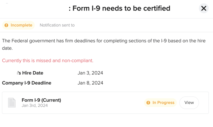Click the Company I-9 Deadline label
The width and height of the screenshot is (213, 127).
click(x=27, y=83)
